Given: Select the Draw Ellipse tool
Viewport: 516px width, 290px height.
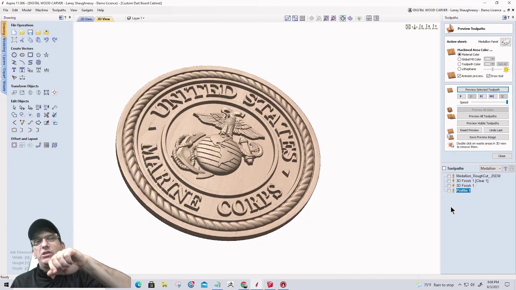Looking at the screenshot, I should click(x=22, y=55).
